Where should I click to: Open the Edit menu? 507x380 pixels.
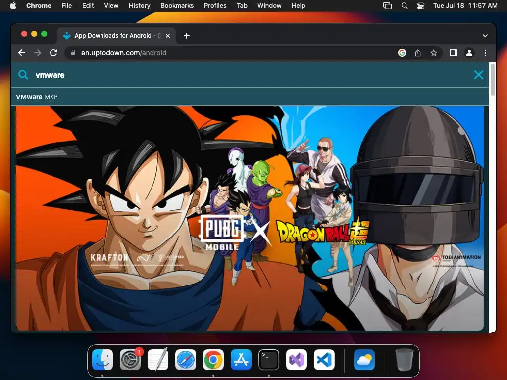(88, 6)
